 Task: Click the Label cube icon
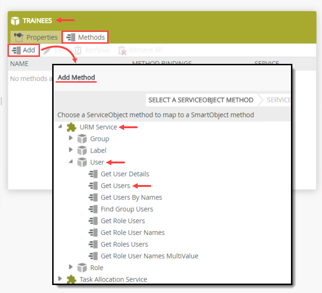point(82,151)
